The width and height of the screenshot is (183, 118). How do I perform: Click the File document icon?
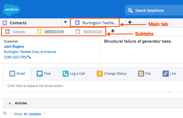click(x=141, y=74)
